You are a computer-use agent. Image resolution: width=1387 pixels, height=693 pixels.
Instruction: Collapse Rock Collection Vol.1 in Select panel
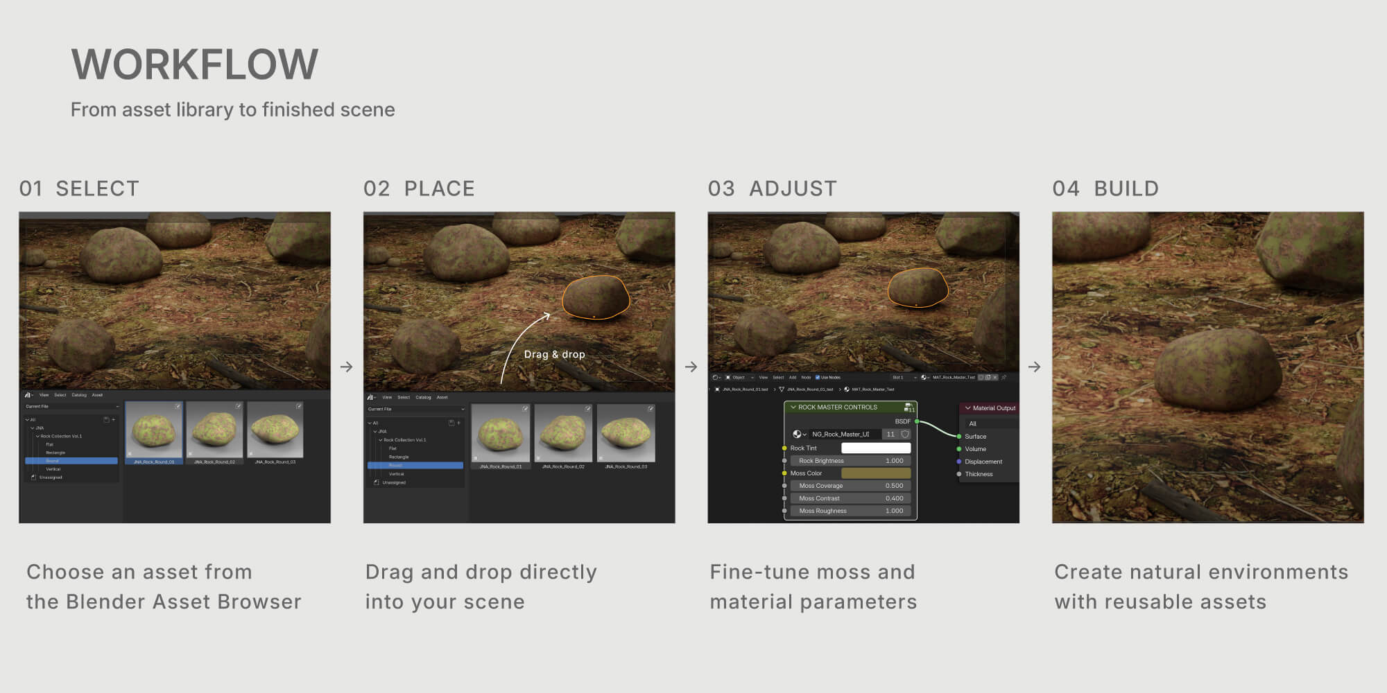click(x=37, y=436)
